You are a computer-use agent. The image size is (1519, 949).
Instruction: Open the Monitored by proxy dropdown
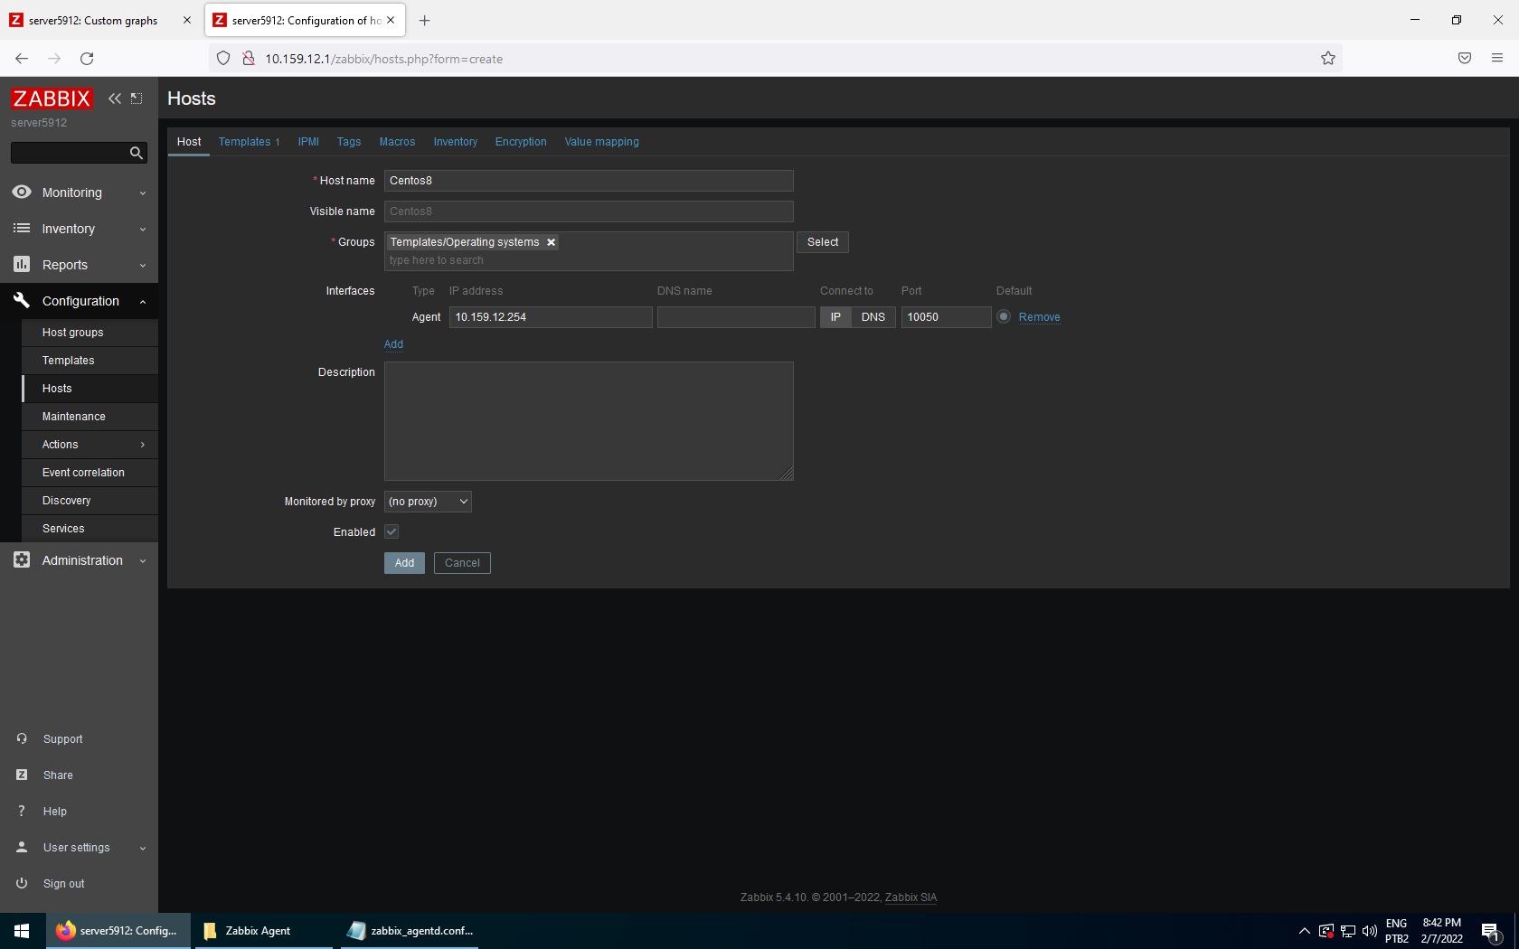pyautogui.click(x=427, y=502)
